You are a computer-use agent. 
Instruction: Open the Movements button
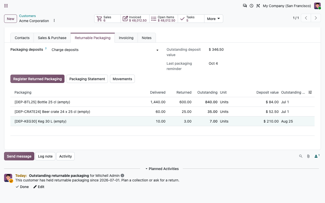pos(122,79)
